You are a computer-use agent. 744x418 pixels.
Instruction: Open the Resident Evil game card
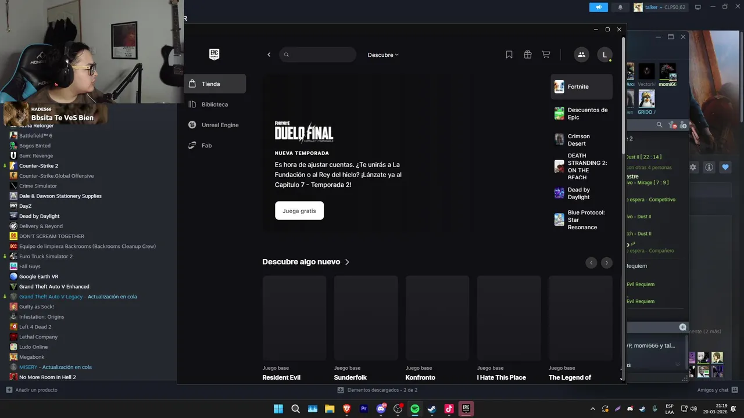[294, 329]
